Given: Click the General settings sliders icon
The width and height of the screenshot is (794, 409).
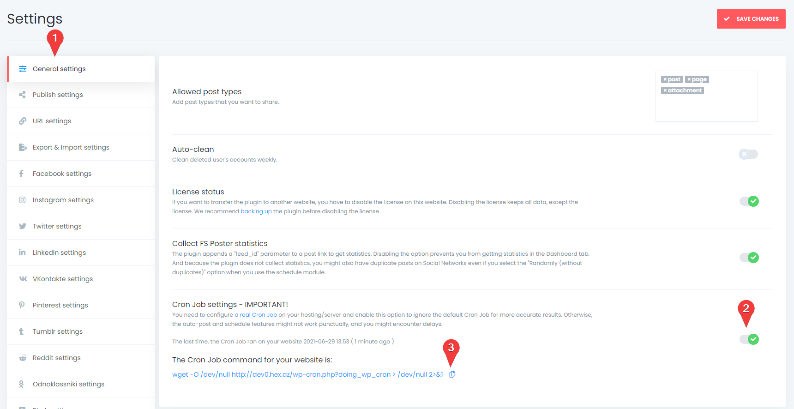Looking at the screenshot, I should (22, 69).
